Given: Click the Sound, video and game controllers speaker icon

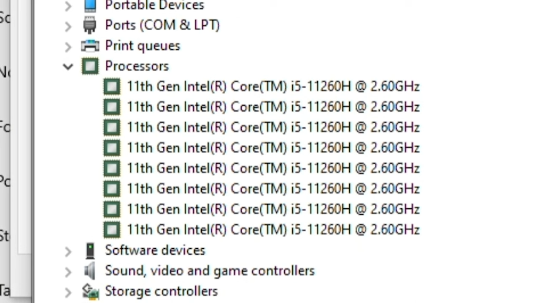Looking at the screenshot, I should [90, 271].
